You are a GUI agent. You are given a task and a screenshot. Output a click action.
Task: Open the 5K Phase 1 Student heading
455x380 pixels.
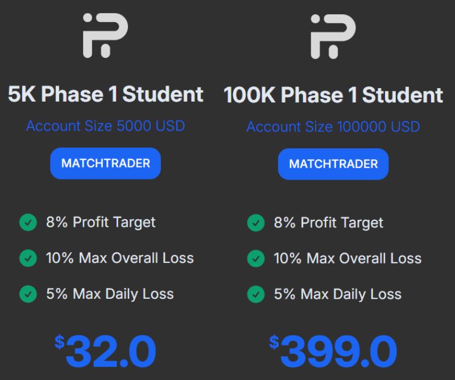pyautogui.click(x=105, y=94)
